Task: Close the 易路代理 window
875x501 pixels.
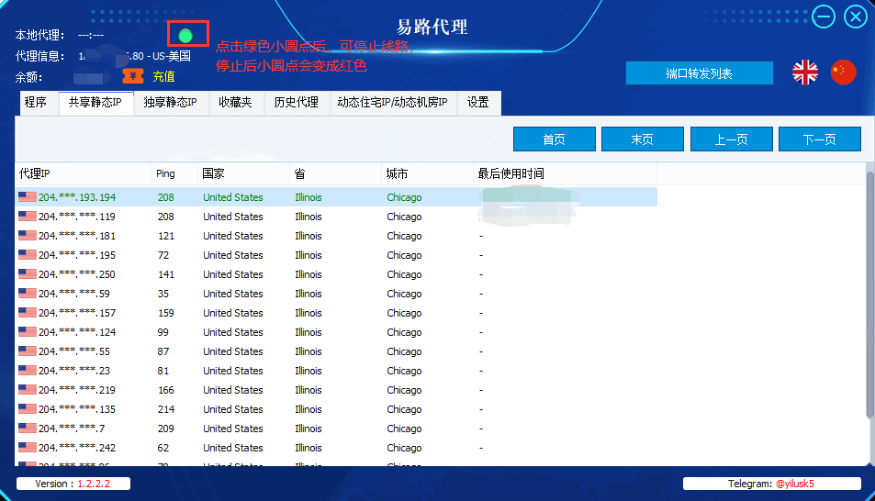Action: pyautogui.click(x=856, y=17)
